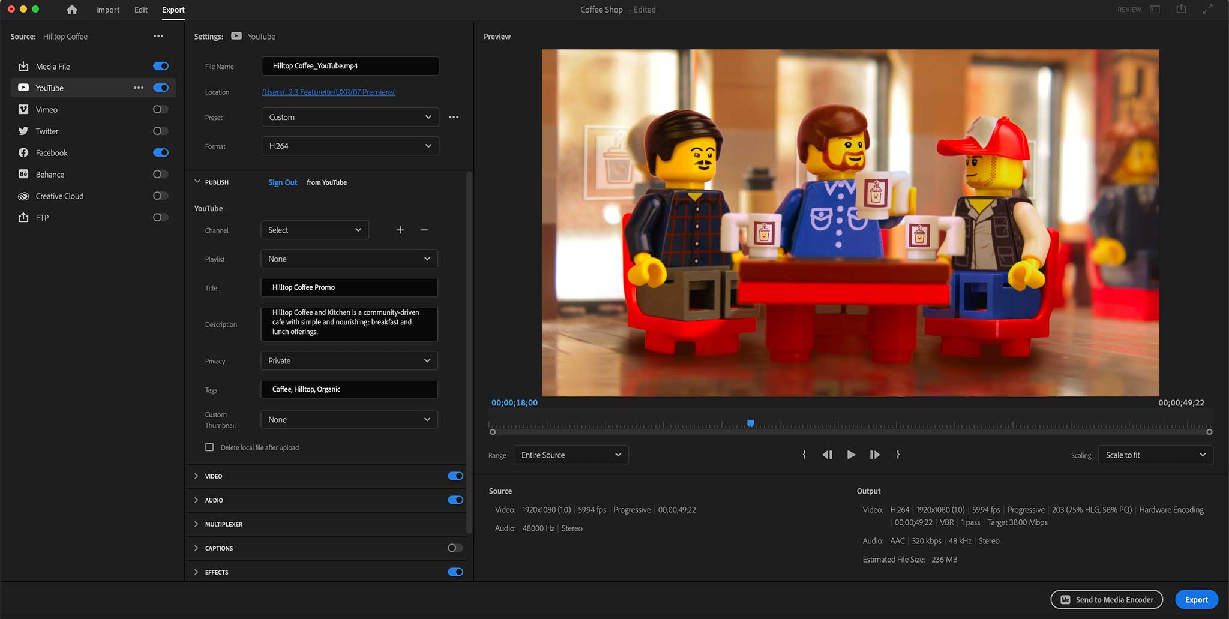1229x619 pixels.
Task: Switch to the Edit tab
Action: (x=141, y=10)
